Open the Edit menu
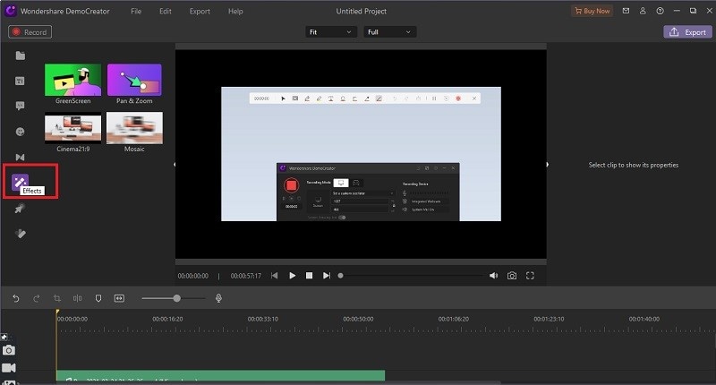Viewport: 716px width, 385px height. (x=166, y=11)
